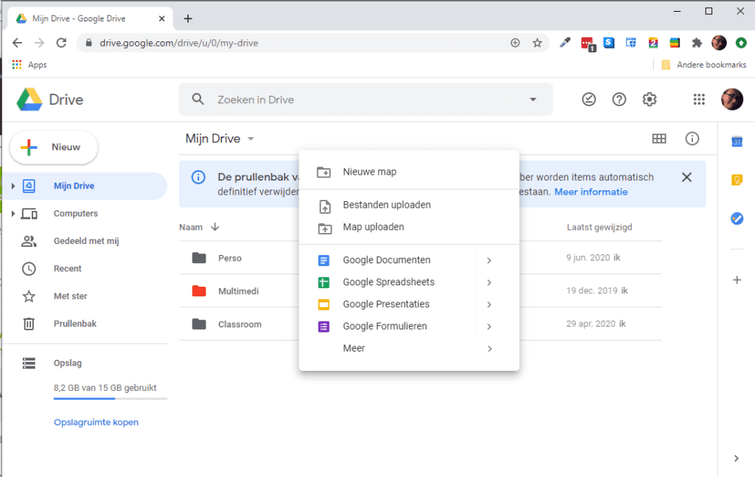The height and width of the screenshot is (477, 755).
Task: Open the Google account avatar in Drive header
Action: point(732,99)
